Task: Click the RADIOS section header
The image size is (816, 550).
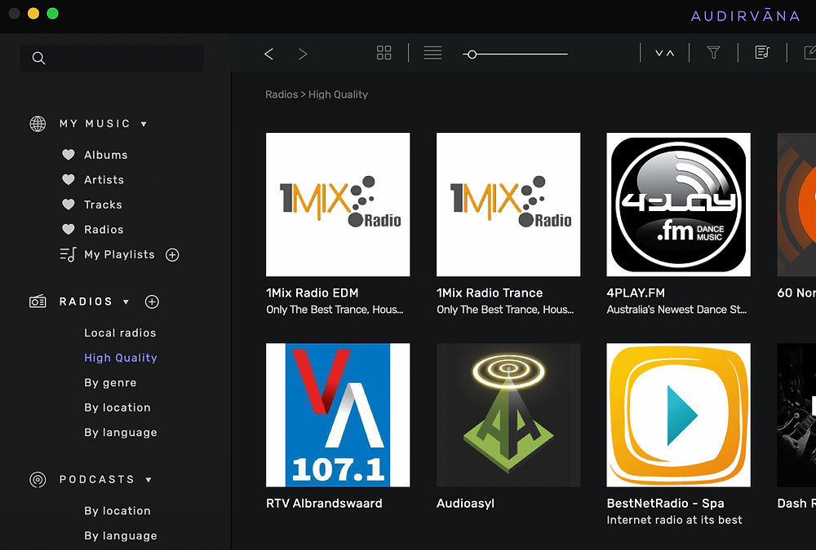Action: coord(86,301)
